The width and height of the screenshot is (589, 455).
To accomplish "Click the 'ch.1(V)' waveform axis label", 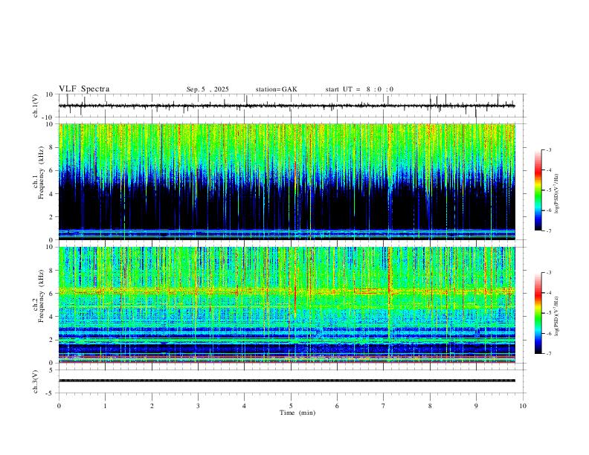I will [x=36, y=106].
